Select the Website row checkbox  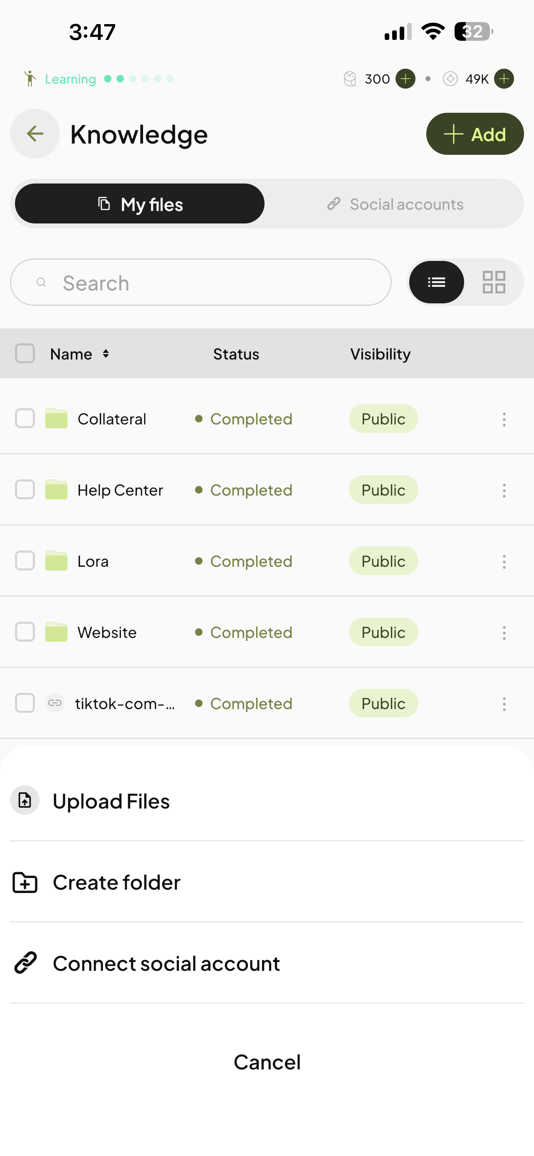pos(25,632)
